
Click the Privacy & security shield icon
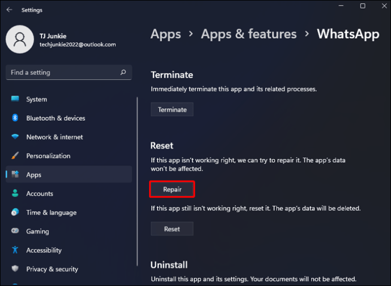point(15,268)
